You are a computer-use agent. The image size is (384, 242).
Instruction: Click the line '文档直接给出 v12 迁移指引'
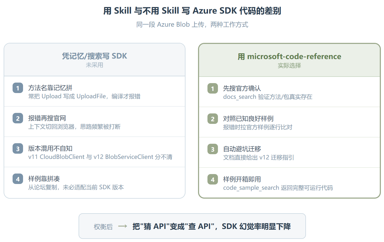(259, 158)
